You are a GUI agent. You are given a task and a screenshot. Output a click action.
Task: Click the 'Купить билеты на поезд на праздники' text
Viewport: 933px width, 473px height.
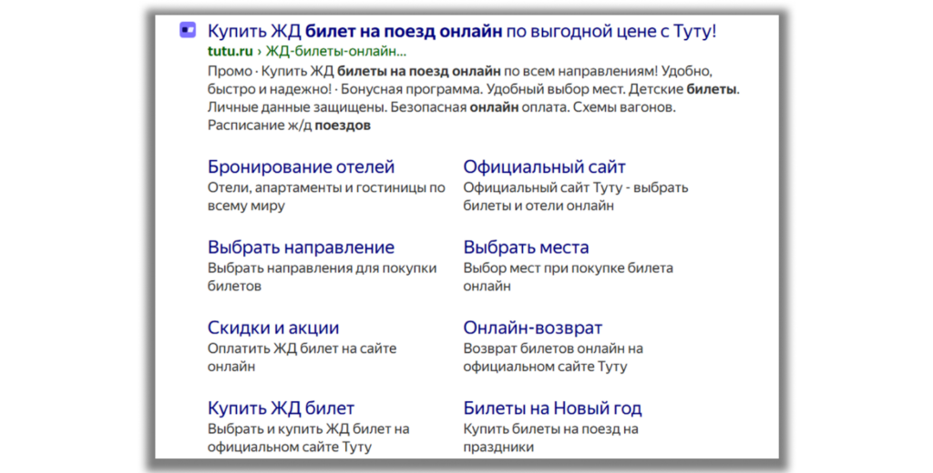[x=550, y=428]
